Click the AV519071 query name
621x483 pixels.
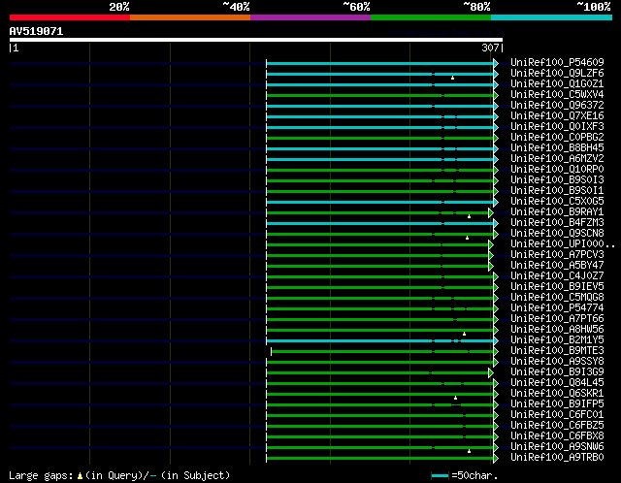(x=37, y=31)
